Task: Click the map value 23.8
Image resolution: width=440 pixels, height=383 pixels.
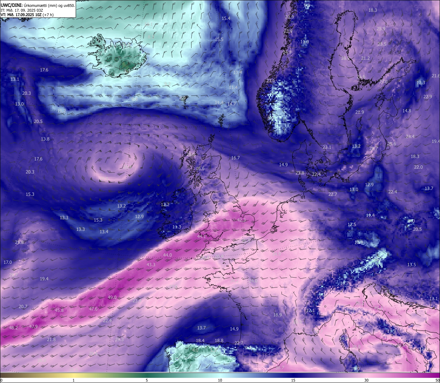Action: pos(300,173)
